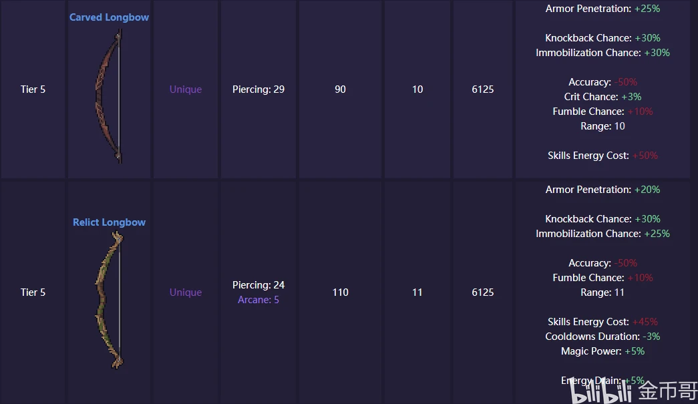This screenshot has height=404, width=698.
Task: Click Tier 5 cell of Relict Longbow
Action: pos(33,292)
